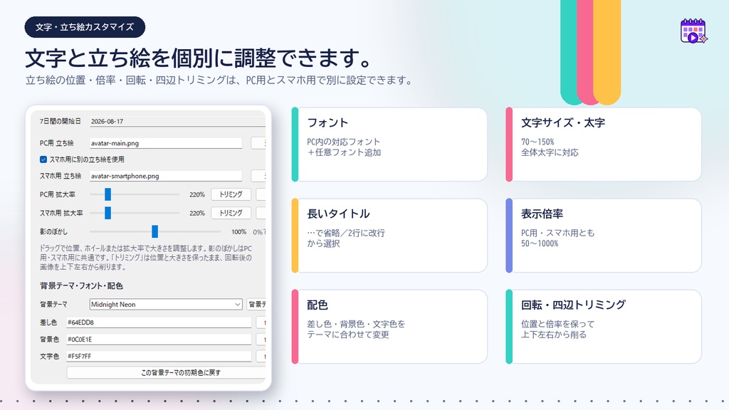Click the 220% value beside PC用 拡大率
729x410 pixels.
click(x=197, y=195)
